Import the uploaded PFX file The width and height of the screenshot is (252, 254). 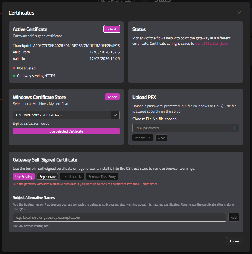pyautogui.click(x=143, y=138)
